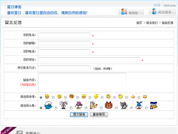Select radio button for Popeye avatar
178x134 pixels.
point(86,108)
